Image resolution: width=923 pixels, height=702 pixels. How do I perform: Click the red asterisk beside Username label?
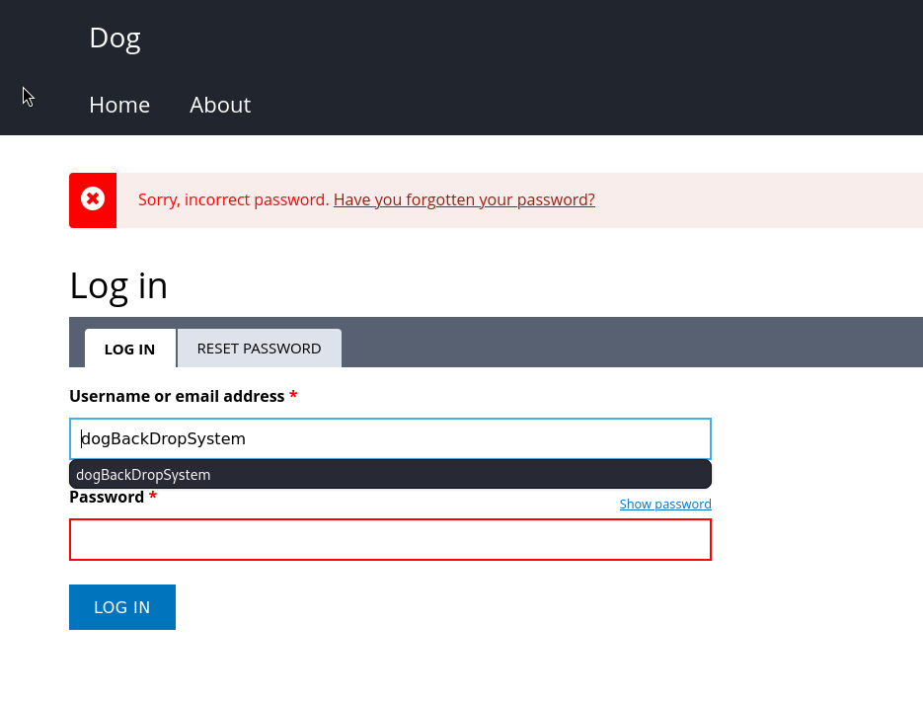pos(293,397)
